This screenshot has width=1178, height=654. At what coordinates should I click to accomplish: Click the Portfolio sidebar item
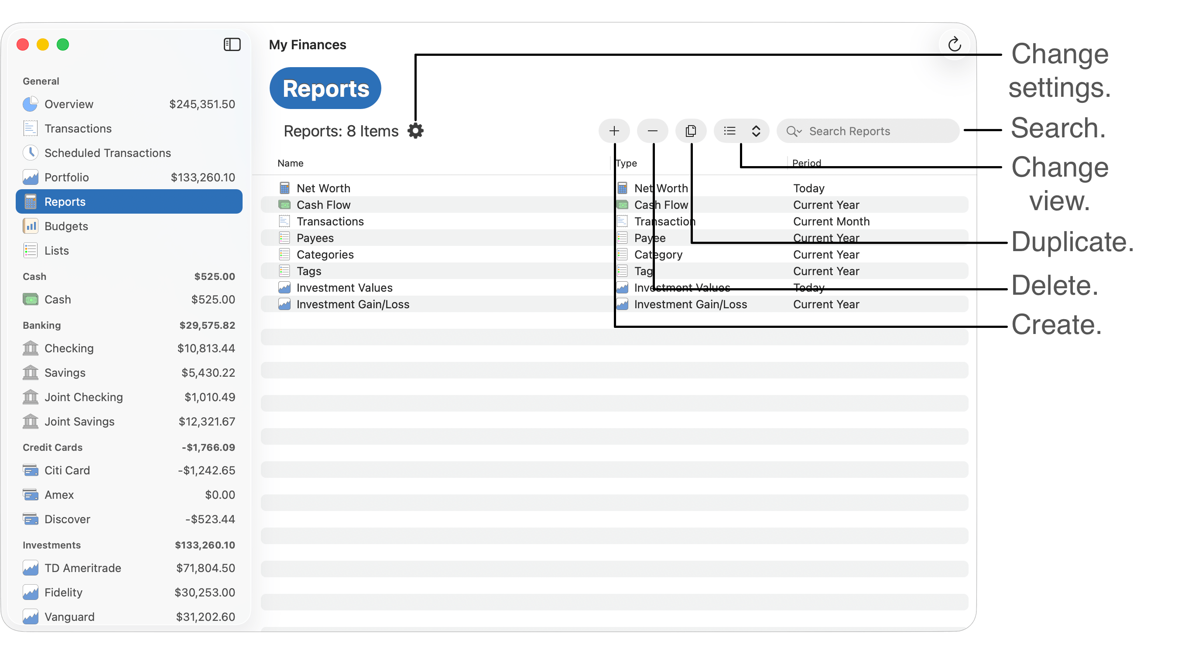click(67, 177)
